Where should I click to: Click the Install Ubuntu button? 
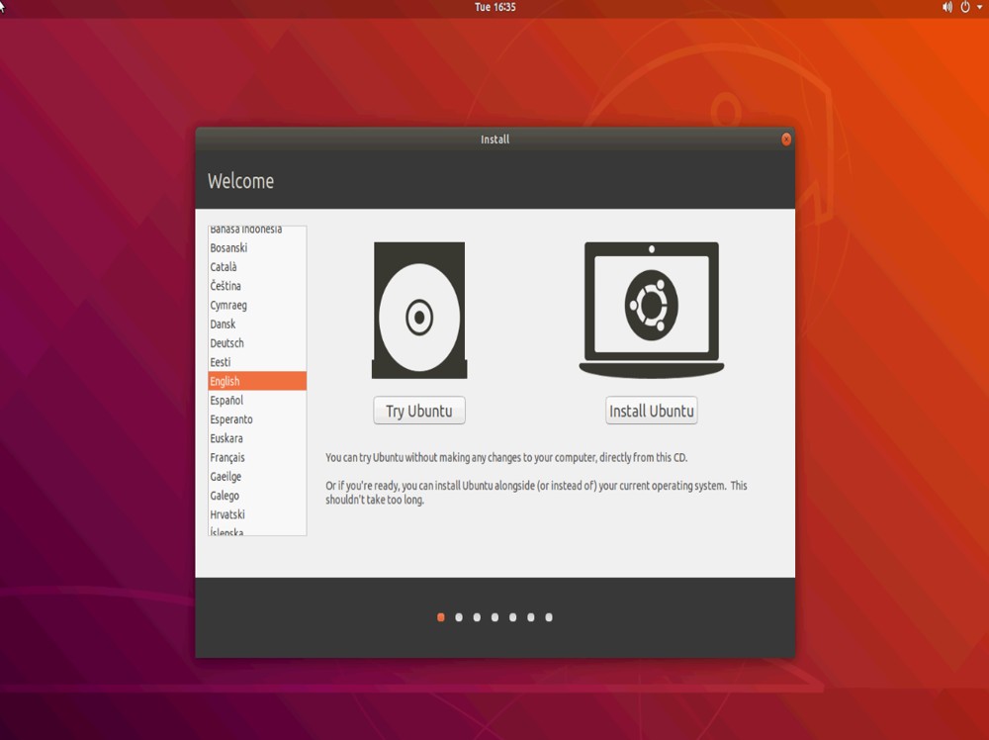pyautogui.click(x=652, y=411)
